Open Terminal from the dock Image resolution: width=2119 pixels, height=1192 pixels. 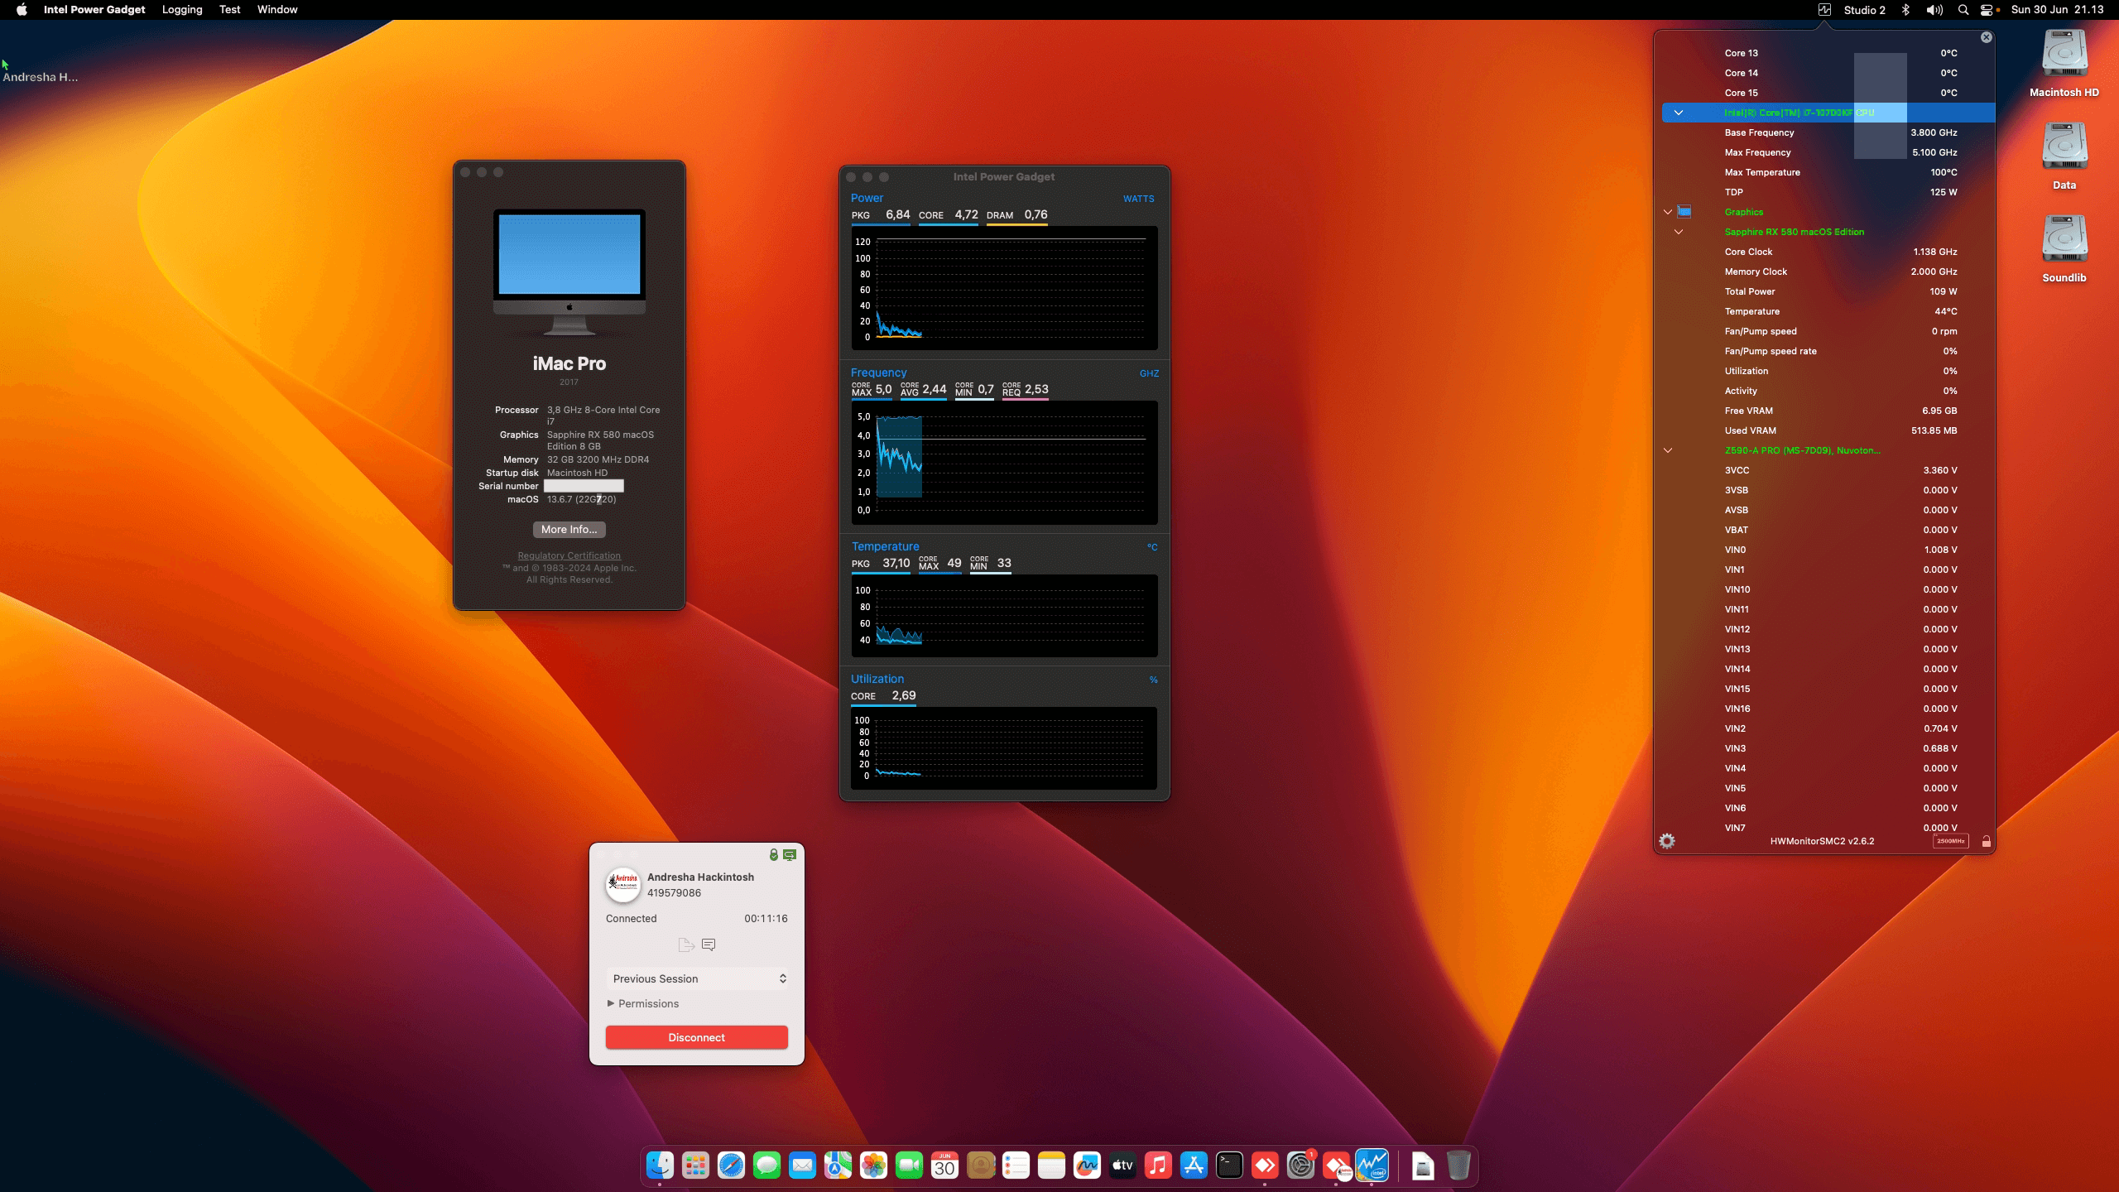(x=1229, y=1166)
